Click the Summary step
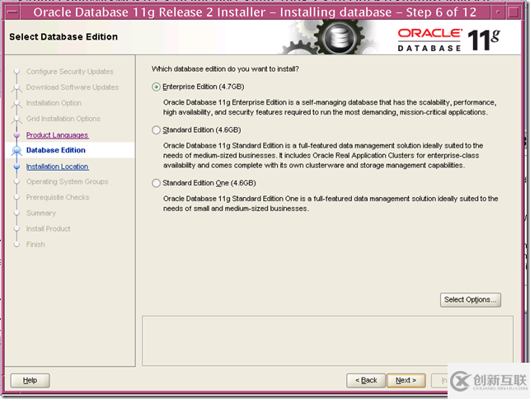This screenshot has height=399, width=530. 41,213
